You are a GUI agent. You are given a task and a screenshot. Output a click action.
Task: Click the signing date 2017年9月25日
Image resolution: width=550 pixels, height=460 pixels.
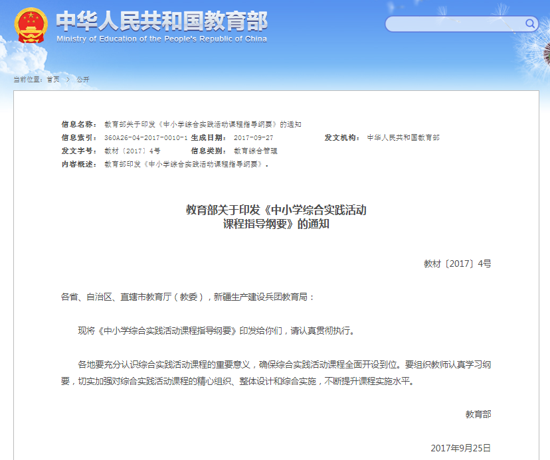pyautogui.click(x=461, y=448)
